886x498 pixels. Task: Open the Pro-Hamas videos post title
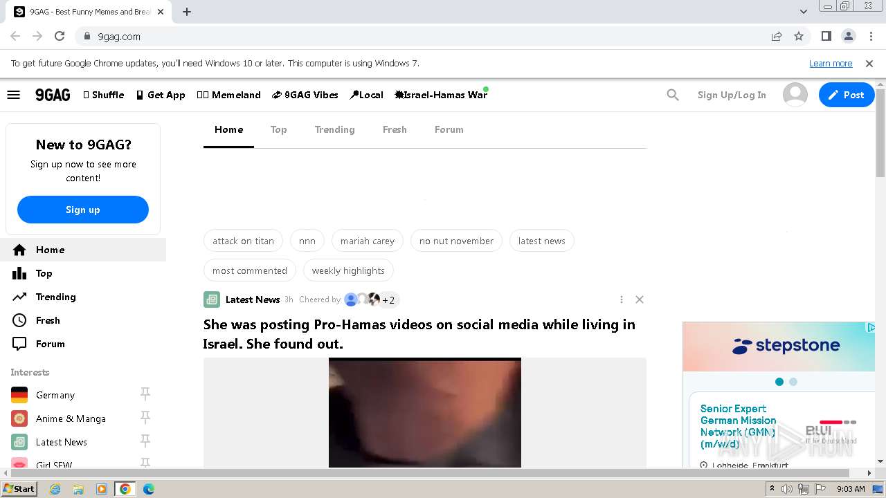419,334
